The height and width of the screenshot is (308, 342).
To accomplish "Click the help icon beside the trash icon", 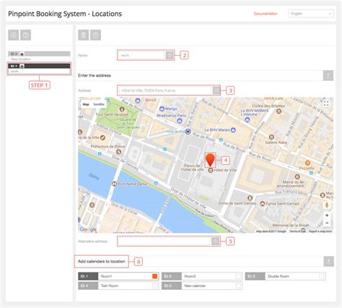I will 95,35.
